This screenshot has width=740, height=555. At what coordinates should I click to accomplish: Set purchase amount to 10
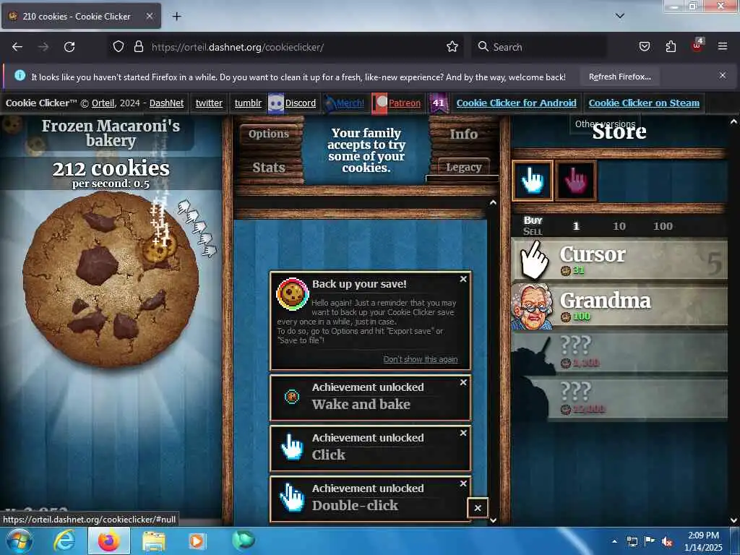point(619,226)
